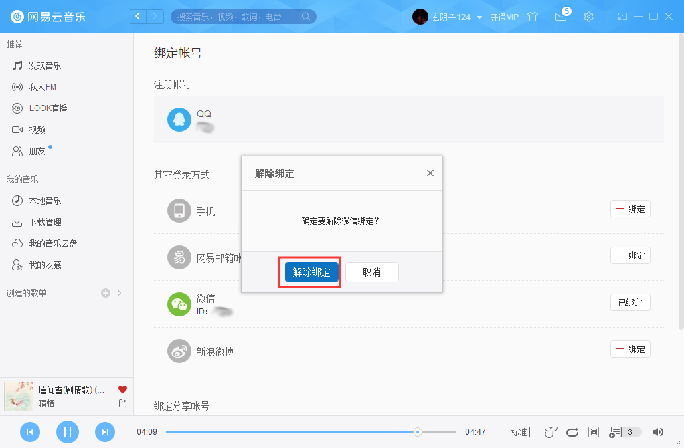The height and width of the screenshot is (448, 684).
Task: Click 绑定 next to 新浪微博
Action: coord(630,348)
